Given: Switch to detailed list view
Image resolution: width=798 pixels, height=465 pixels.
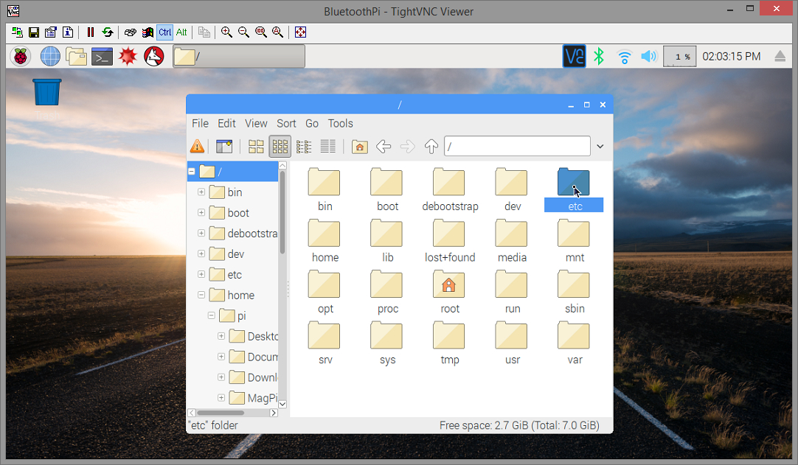Looking at the screenshot, I should pos(327,147).
